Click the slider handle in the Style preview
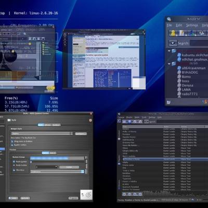Screen dimensions: 208x208 (31, 162)
